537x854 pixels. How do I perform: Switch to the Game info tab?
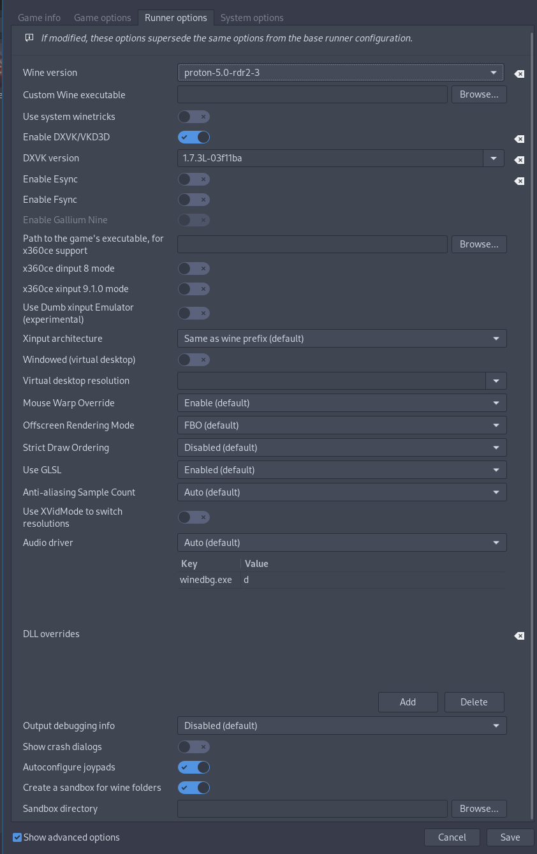(x=39, y=17)
